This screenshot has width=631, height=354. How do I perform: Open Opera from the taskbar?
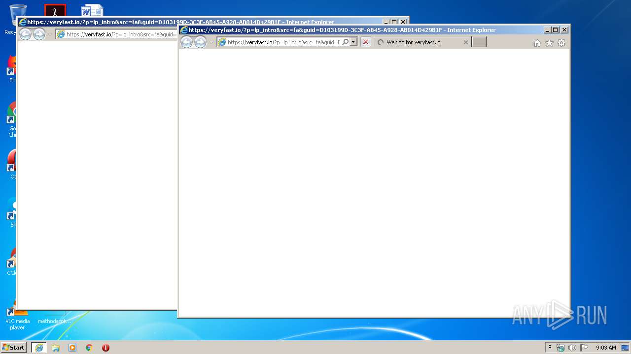pos(105,348)
